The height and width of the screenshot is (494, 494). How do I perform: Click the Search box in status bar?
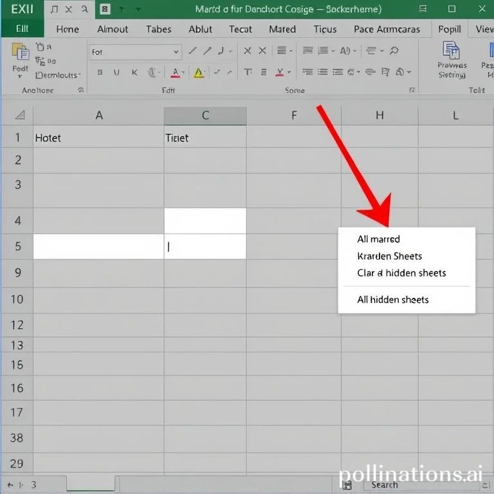[x=385, y=484]
